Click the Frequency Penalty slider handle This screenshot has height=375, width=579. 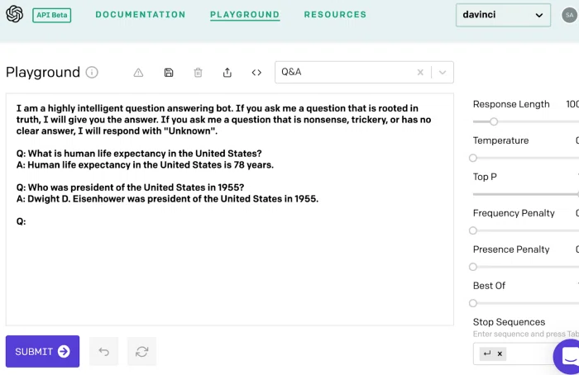tap(473, 230)
